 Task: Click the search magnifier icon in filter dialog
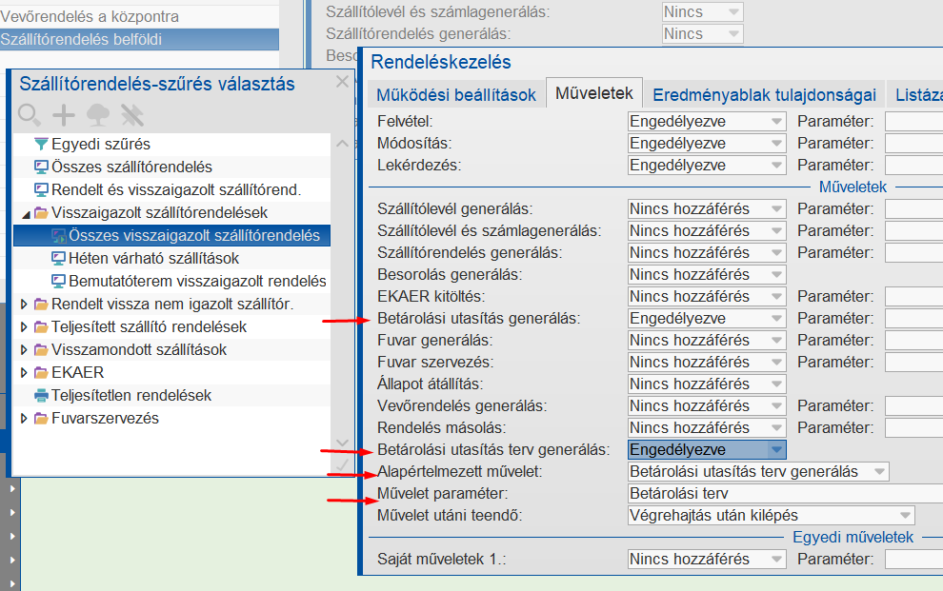[30, 115]
